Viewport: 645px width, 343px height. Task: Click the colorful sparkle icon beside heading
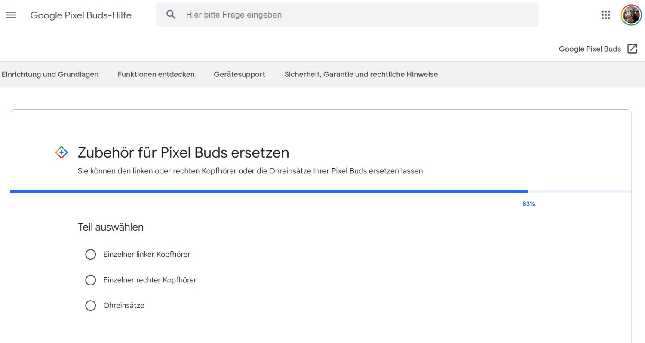click(x=61, y=152)
